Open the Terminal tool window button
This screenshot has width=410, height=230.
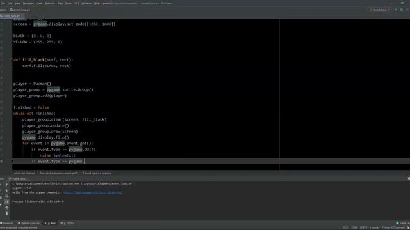[x=7, y=223]
